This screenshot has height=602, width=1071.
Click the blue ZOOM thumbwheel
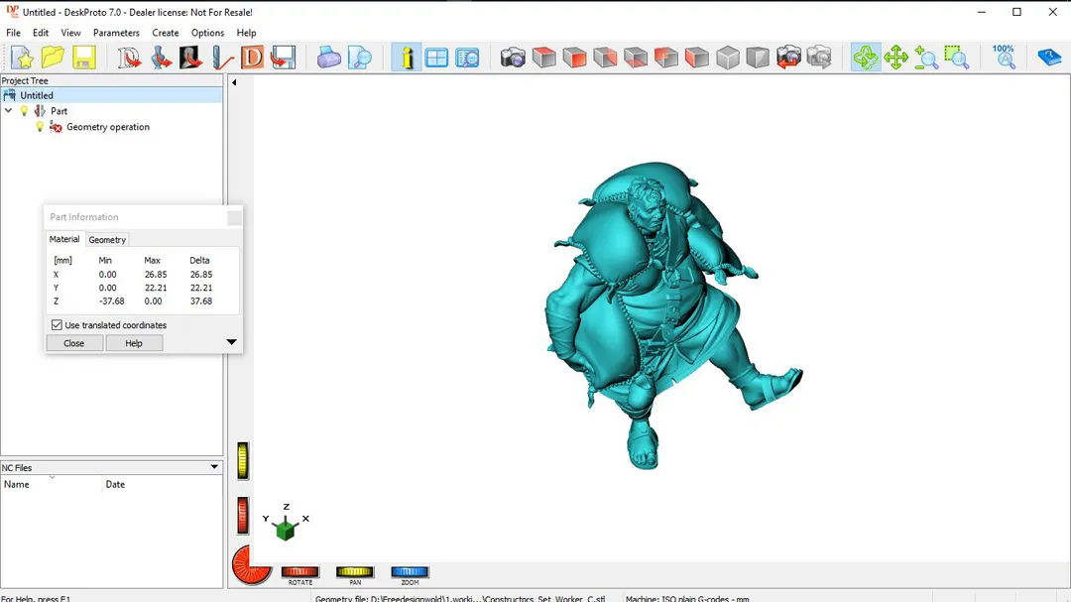[410, 572]
